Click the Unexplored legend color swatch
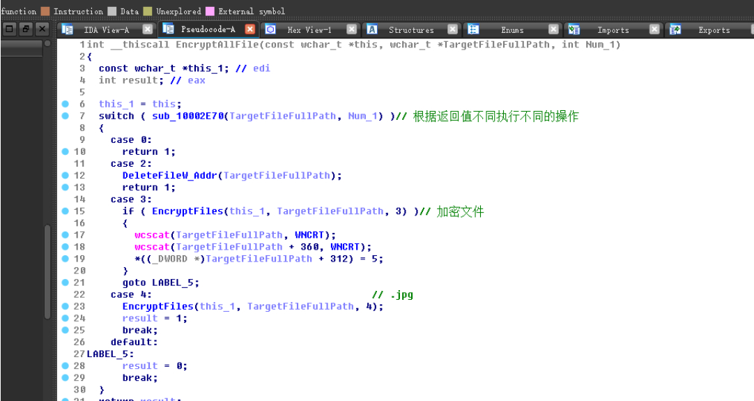This screenshot has width=754, height=401. point(148,11)
